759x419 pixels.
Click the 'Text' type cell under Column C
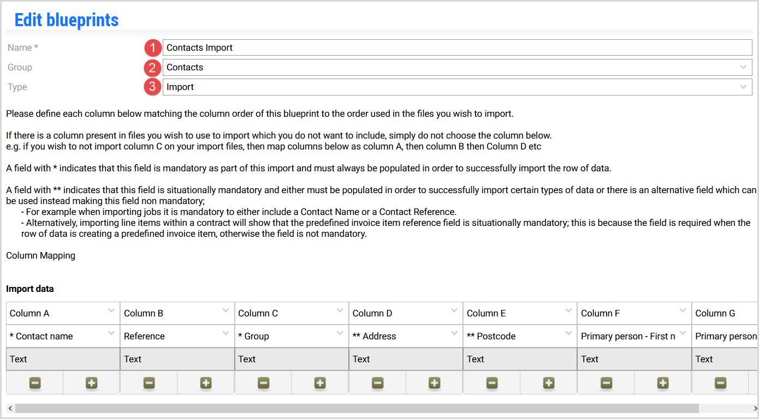pos(292,359)
